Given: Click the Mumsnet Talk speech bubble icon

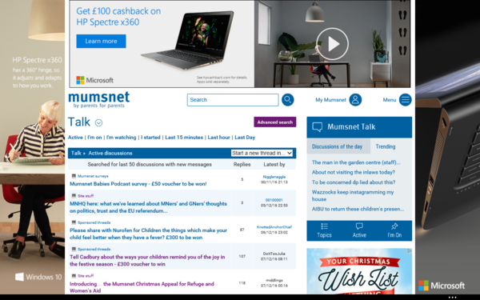Looking at the screenshot, I should click(318, 127).
